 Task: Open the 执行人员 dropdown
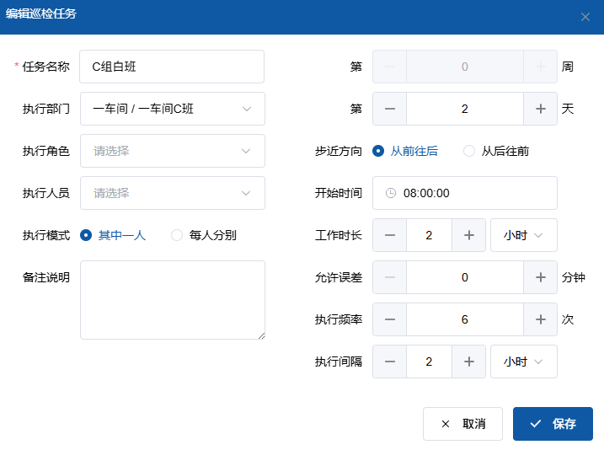pos(173,193)
